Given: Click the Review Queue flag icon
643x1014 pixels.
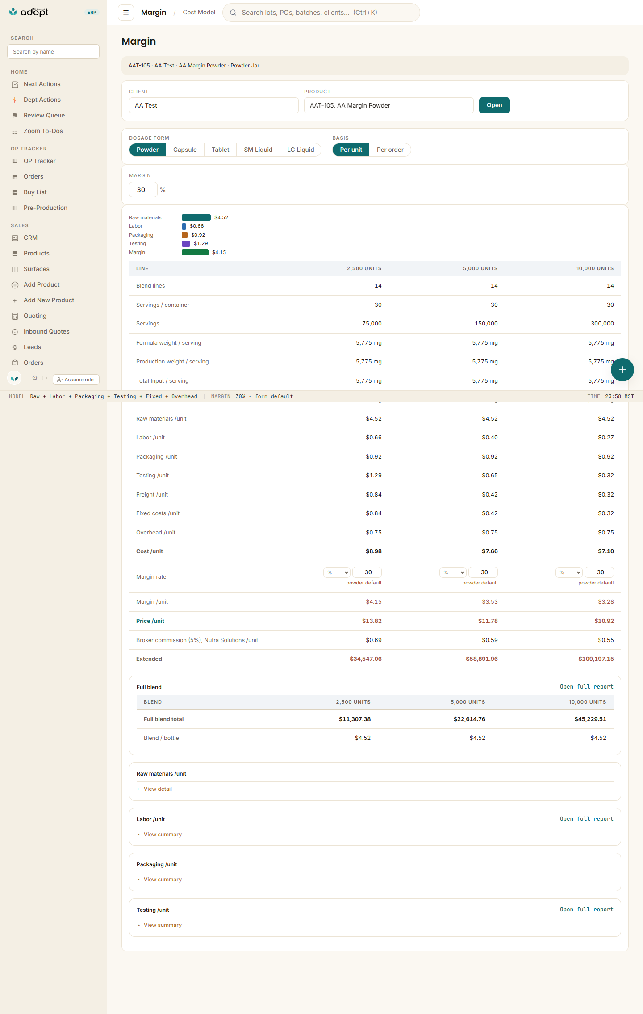Looking at the screenshot, I should 15,116.
